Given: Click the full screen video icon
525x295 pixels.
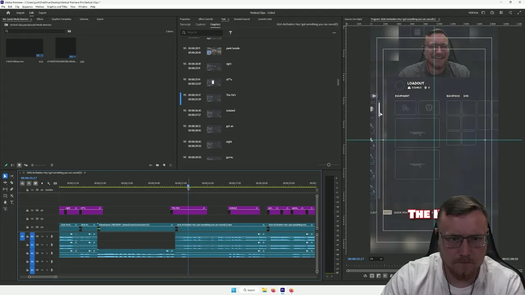Looking at the screenshot, I should pyautogui.click(x=519, y=13).
